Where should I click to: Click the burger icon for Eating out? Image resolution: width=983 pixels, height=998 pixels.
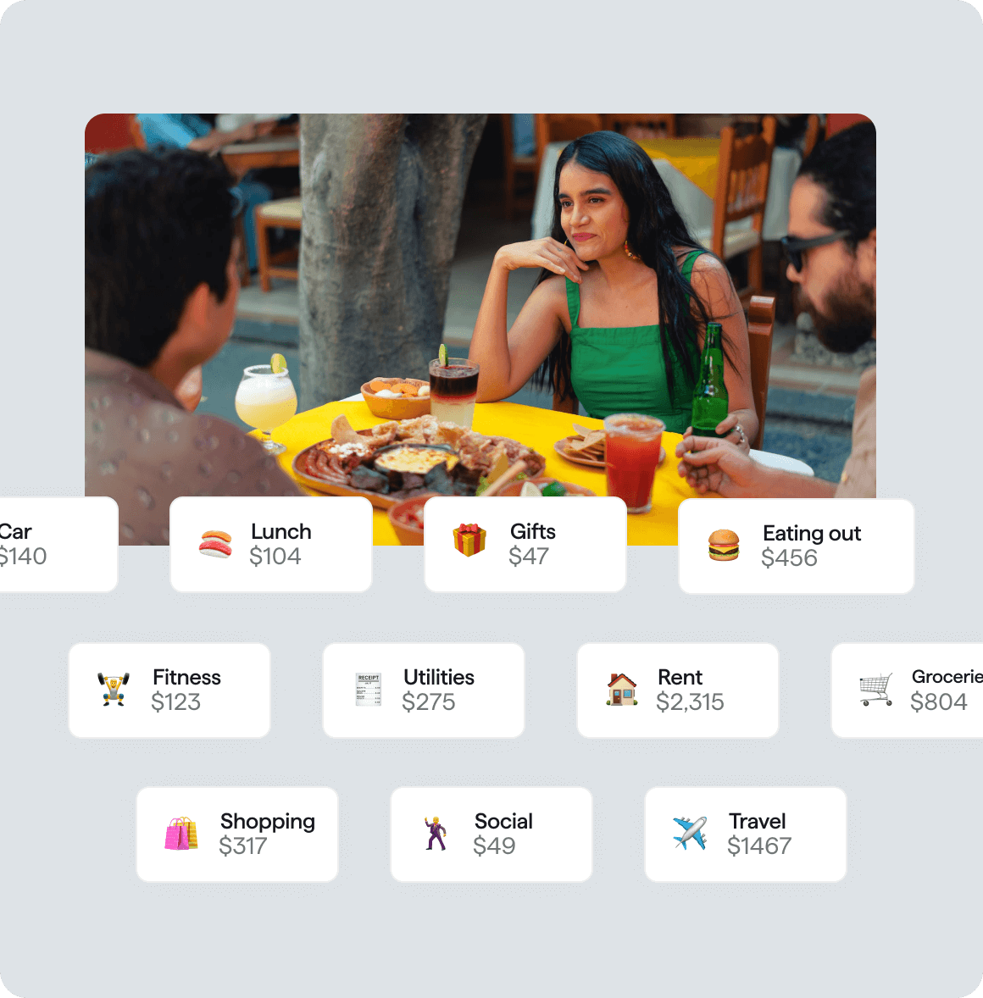click(724, 546)
